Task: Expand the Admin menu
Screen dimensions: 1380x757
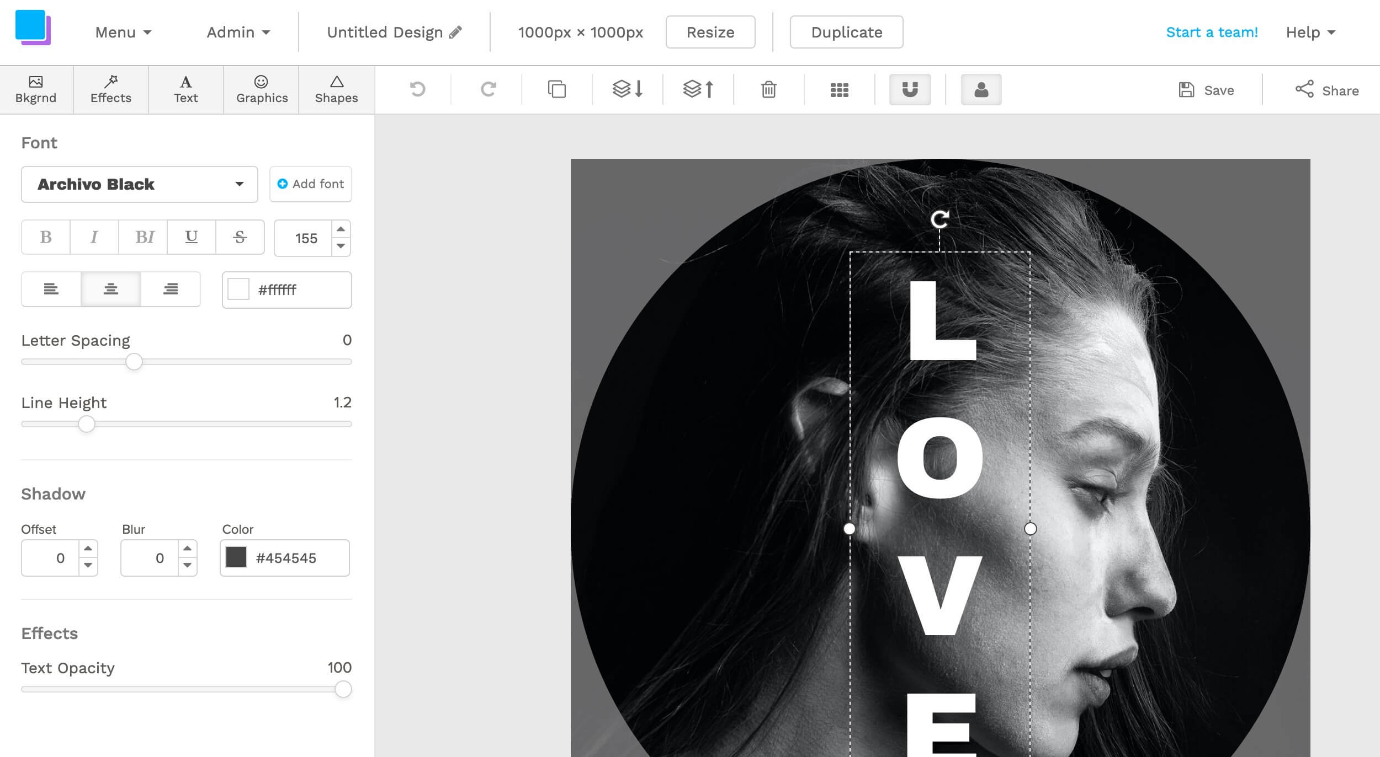Action: pyautogui.click(x=237, y=33)
